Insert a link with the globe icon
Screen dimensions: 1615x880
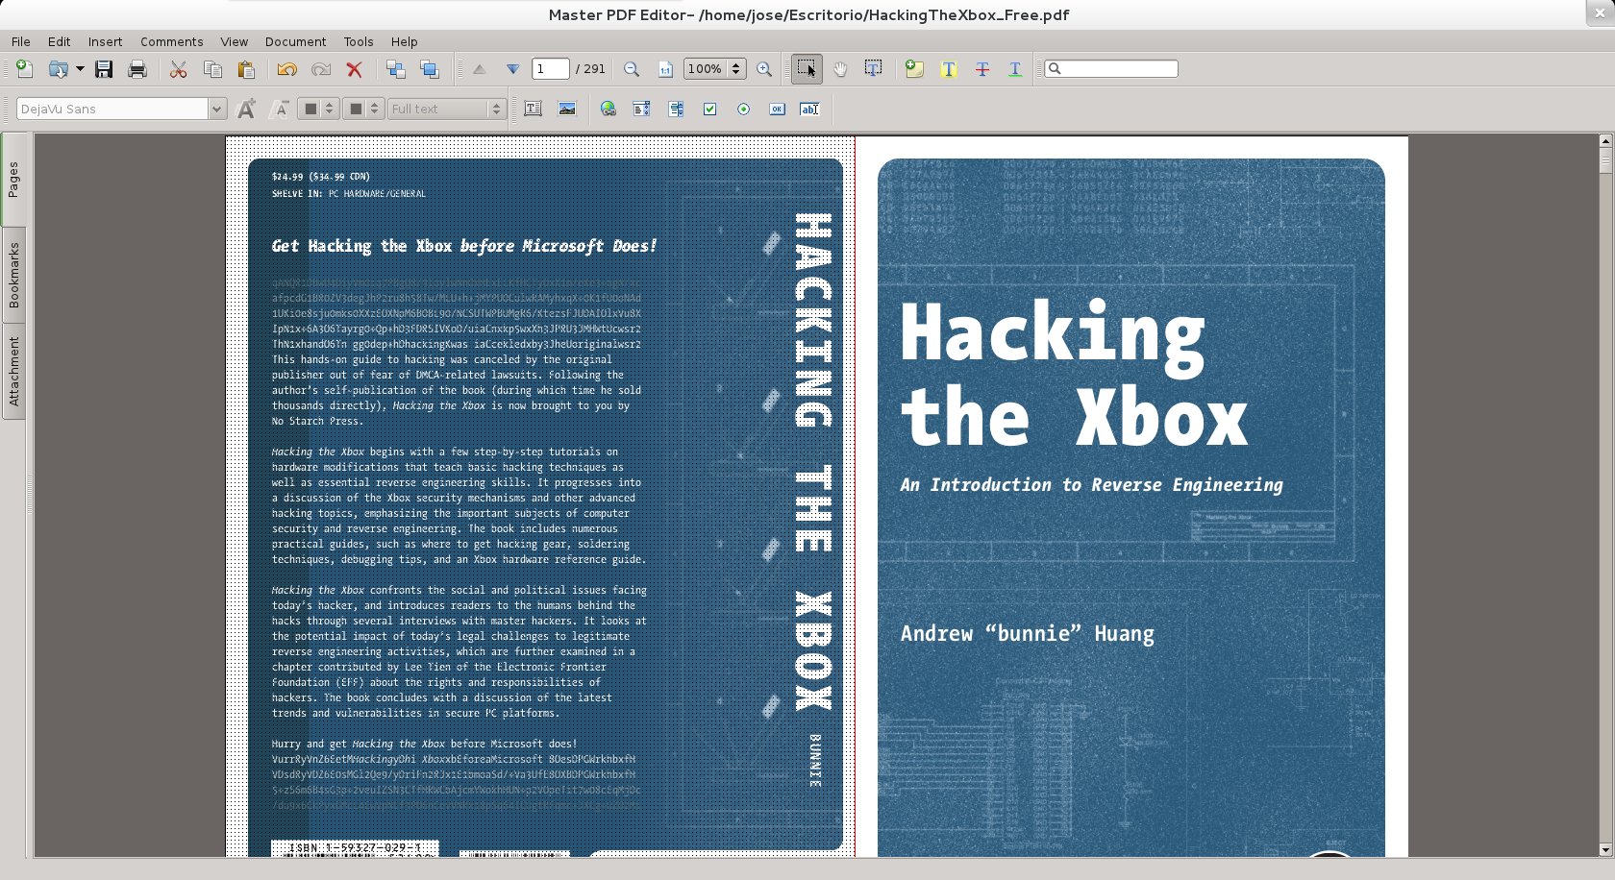[608, 109]
